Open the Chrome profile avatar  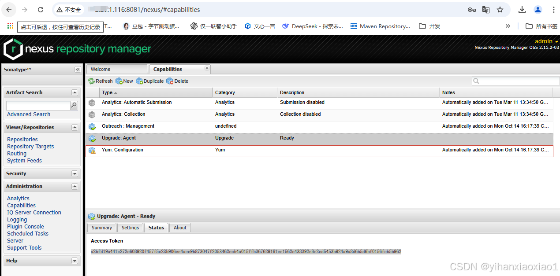[538, 10]
